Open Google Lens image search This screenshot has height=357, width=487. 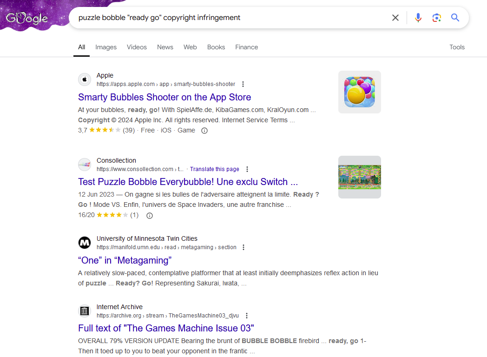pos(437,18)
